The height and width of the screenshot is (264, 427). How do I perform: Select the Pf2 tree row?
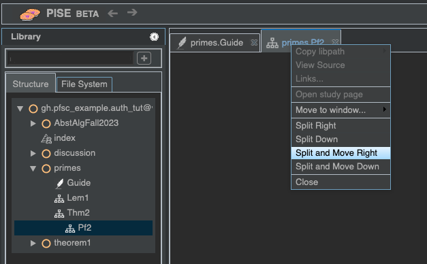pos(83,228)
